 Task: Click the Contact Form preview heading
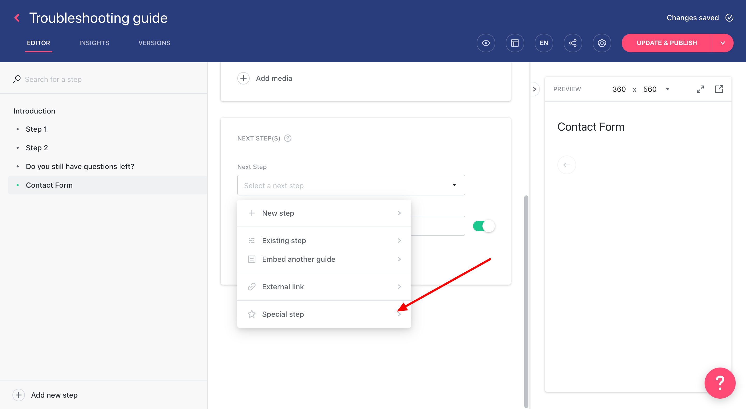point(591,127)
